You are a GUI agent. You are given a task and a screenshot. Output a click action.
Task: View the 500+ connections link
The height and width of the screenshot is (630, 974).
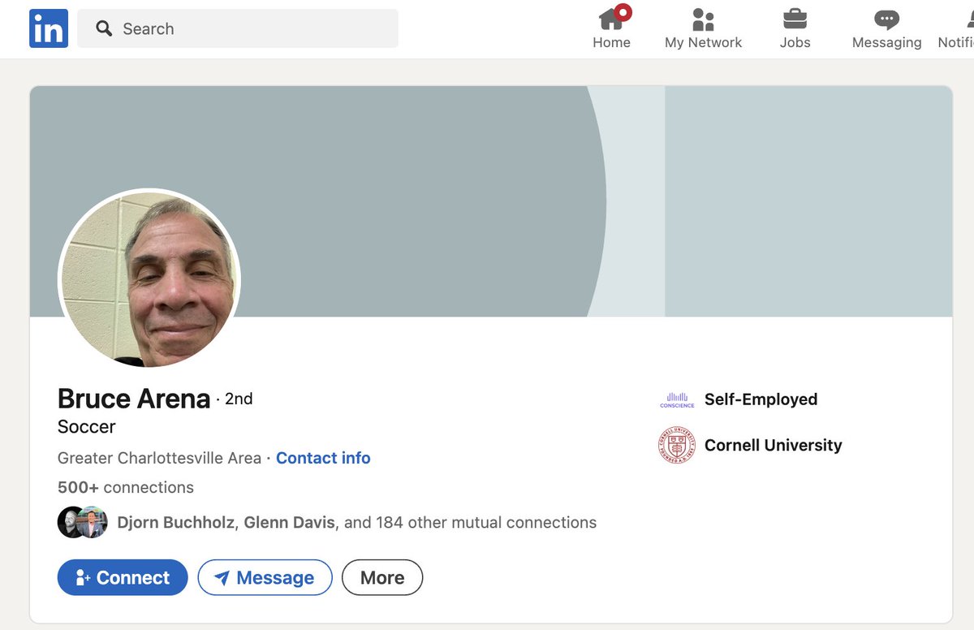point(126,487)
